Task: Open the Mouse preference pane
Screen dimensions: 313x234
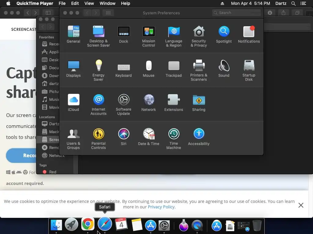Action: (149, 68)
